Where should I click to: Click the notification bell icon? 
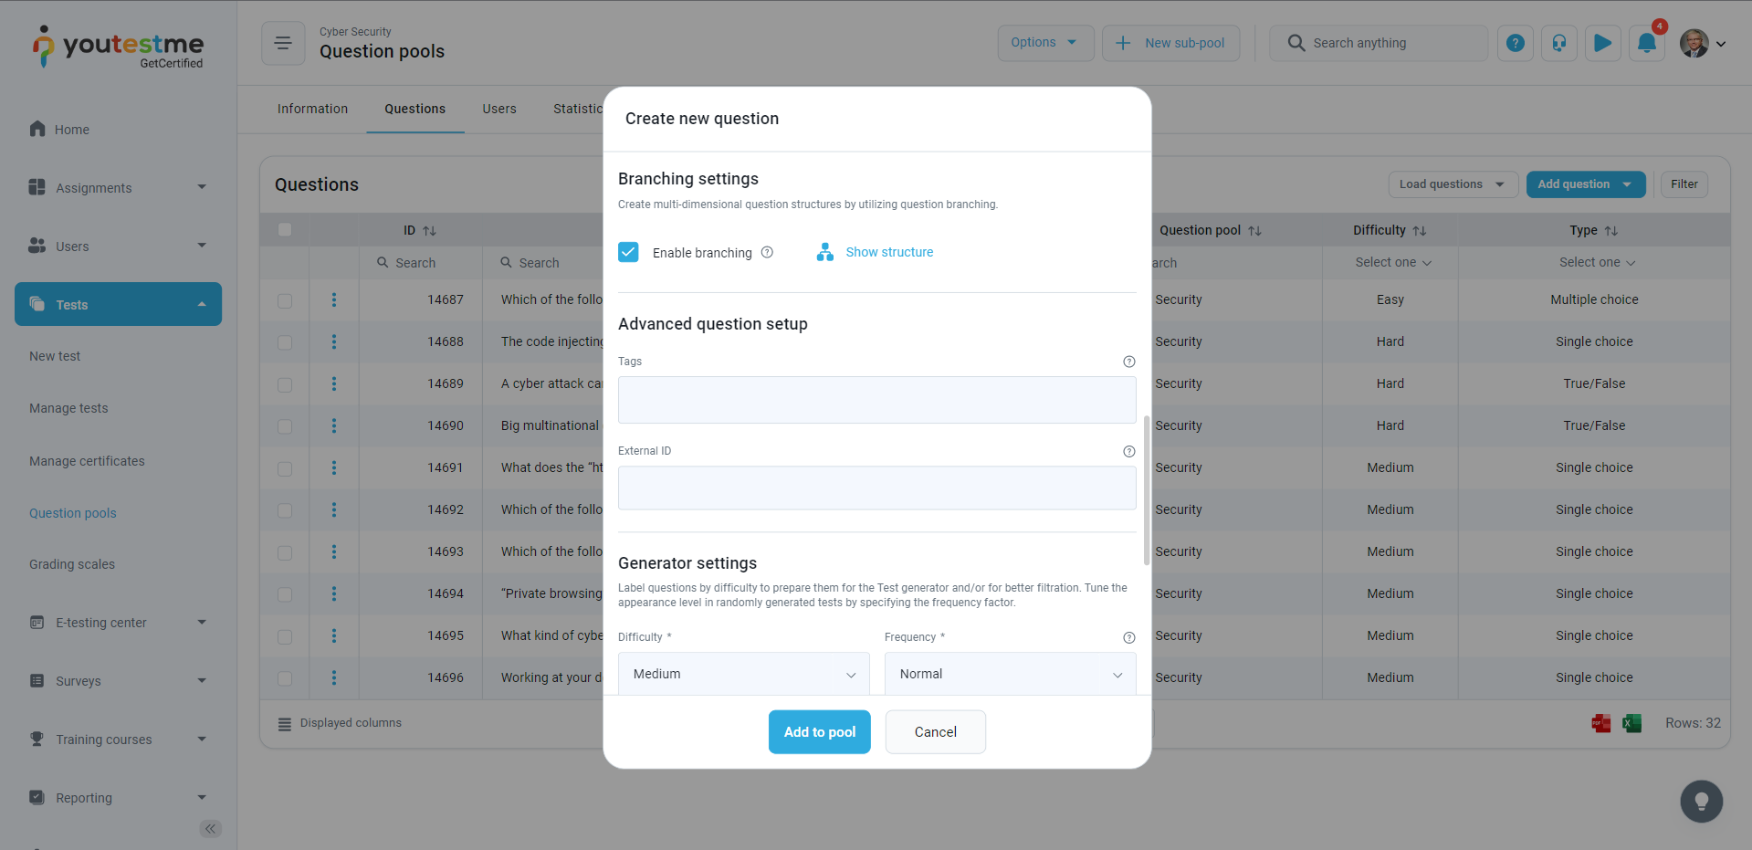(1646, 43)
